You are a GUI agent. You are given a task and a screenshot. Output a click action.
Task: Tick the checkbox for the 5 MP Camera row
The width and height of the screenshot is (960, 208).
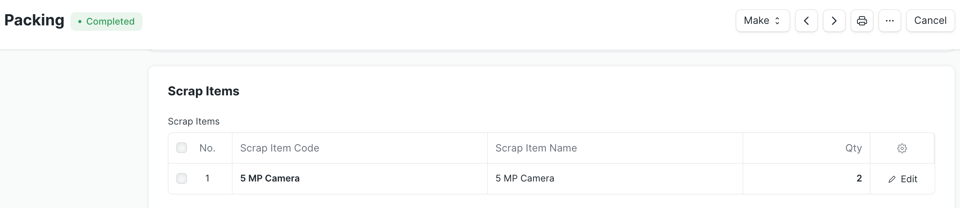[x=182, y=178]
